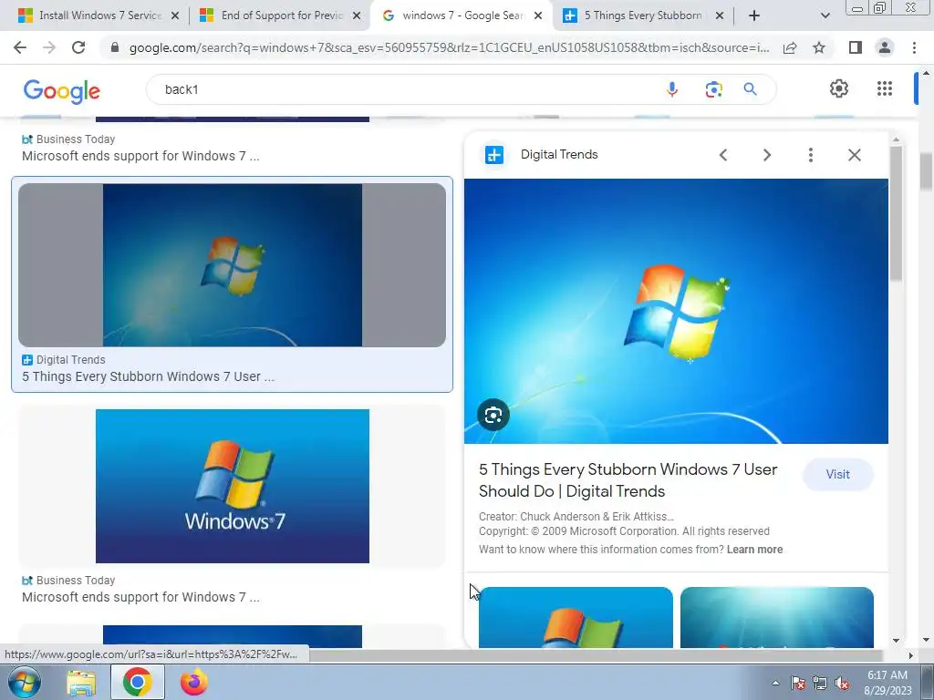Show previous image in preview panel
934x700 pixels.
pos(723,155)
